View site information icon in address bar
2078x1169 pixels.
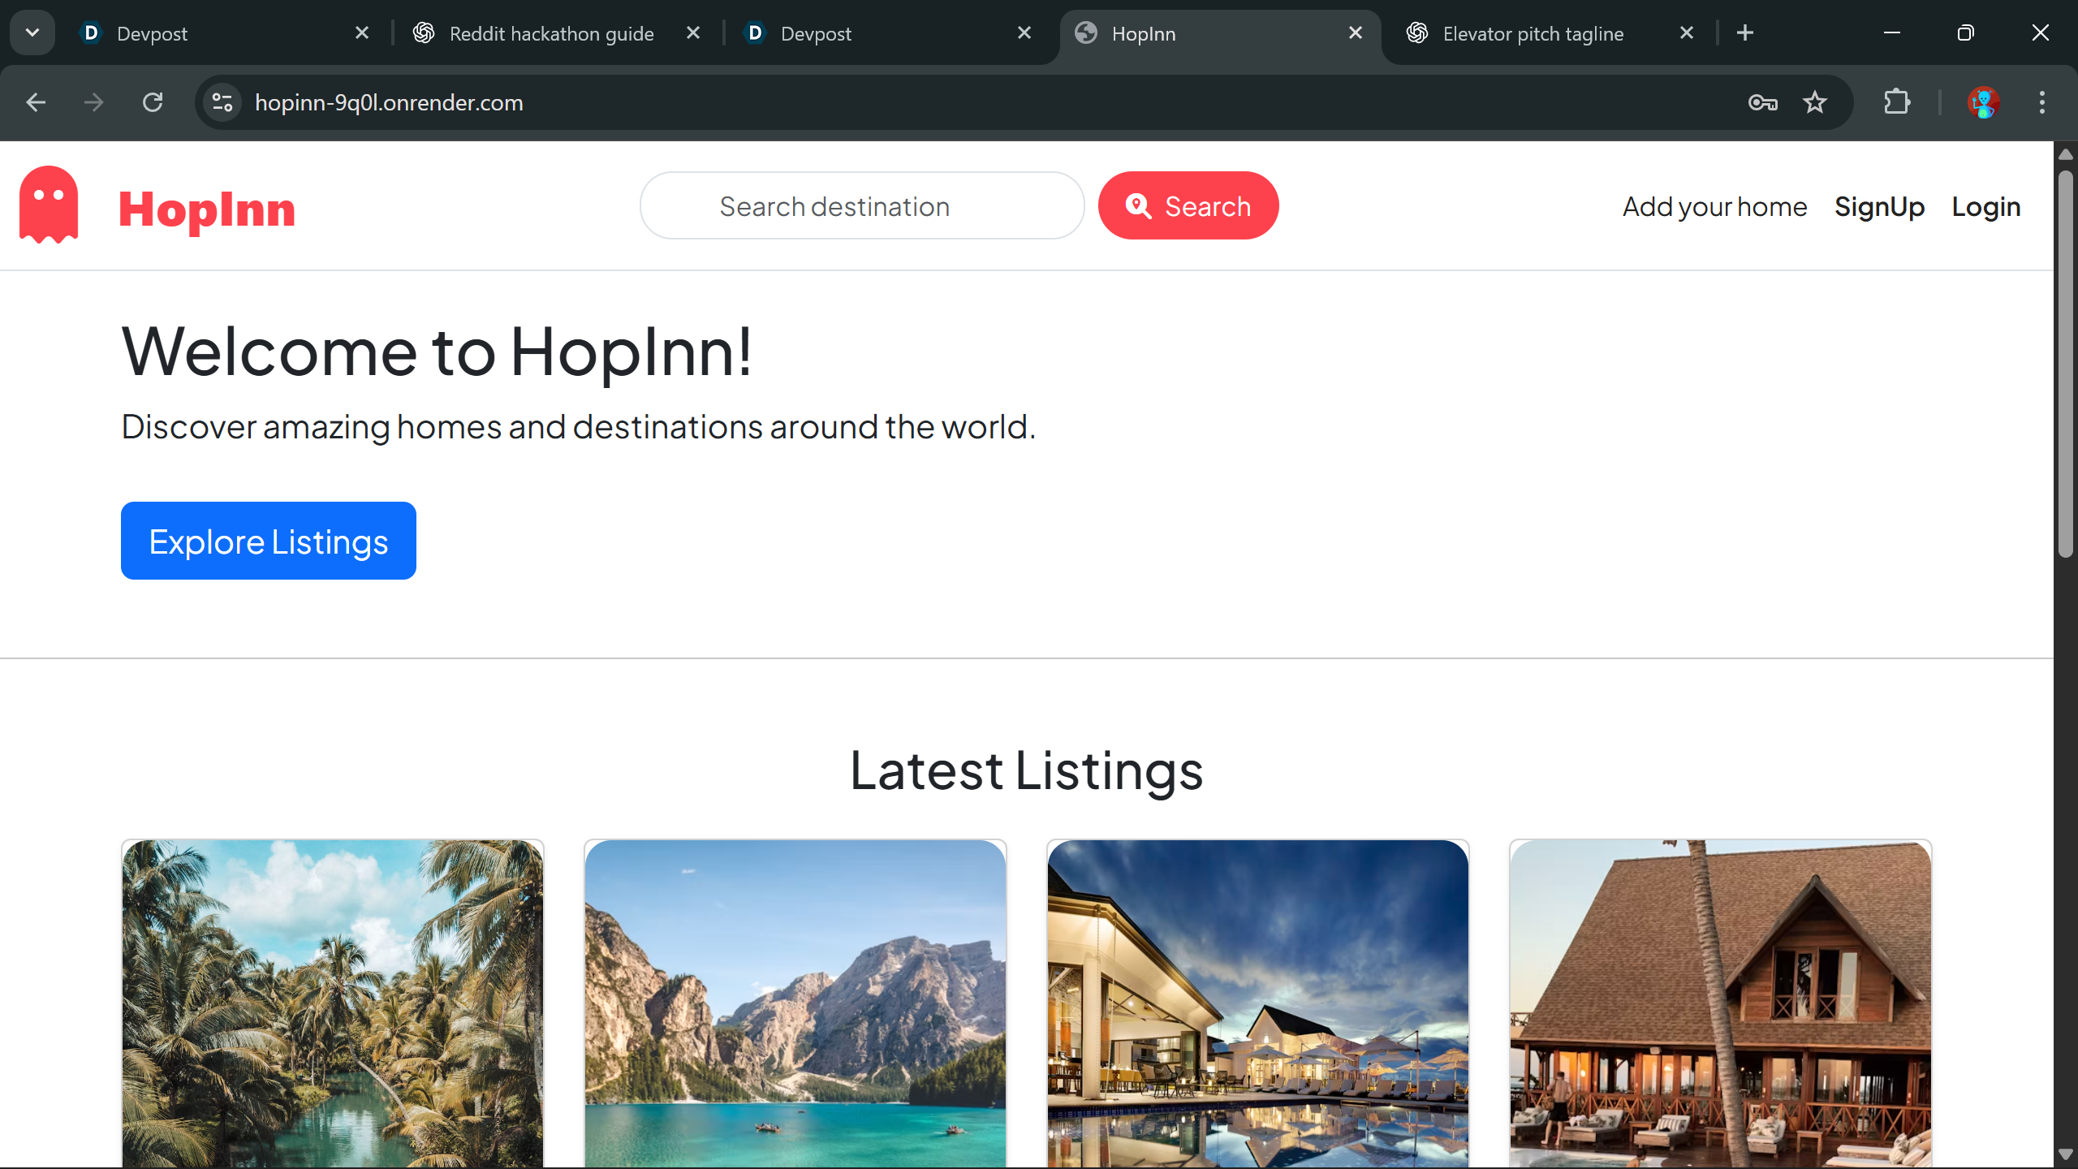pyautogui.click(x=222, y=102)
